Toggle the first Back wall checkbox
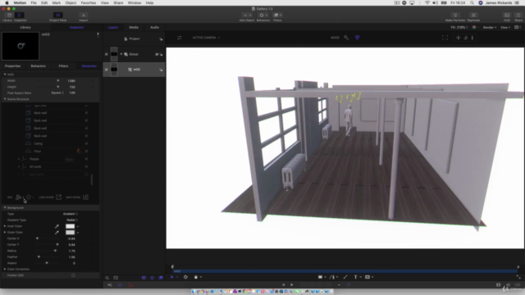 (86, 113)
